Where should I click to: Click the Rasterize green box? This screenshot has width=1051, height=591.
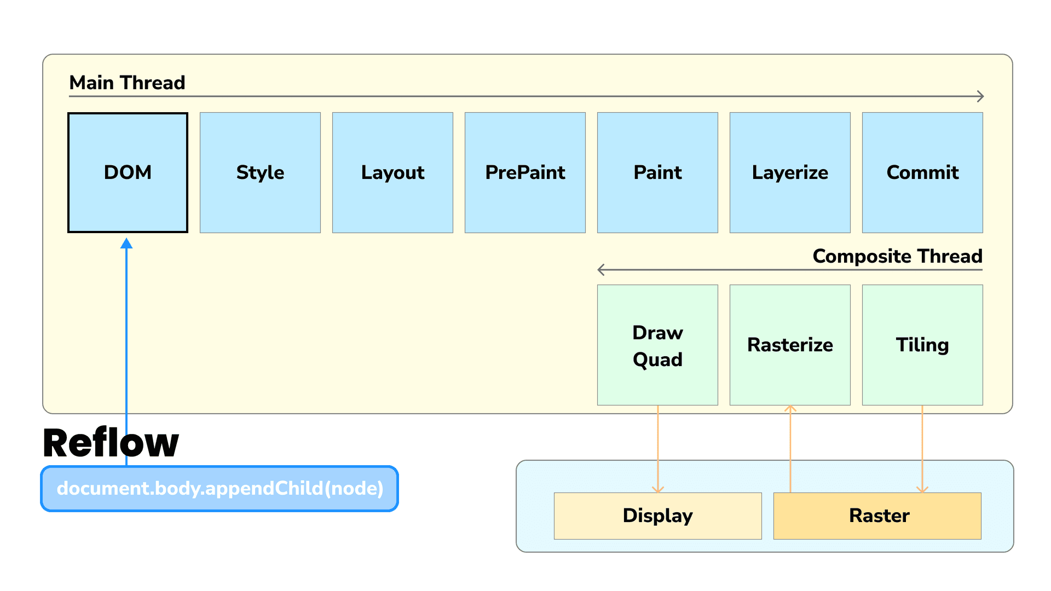[790, 345]
